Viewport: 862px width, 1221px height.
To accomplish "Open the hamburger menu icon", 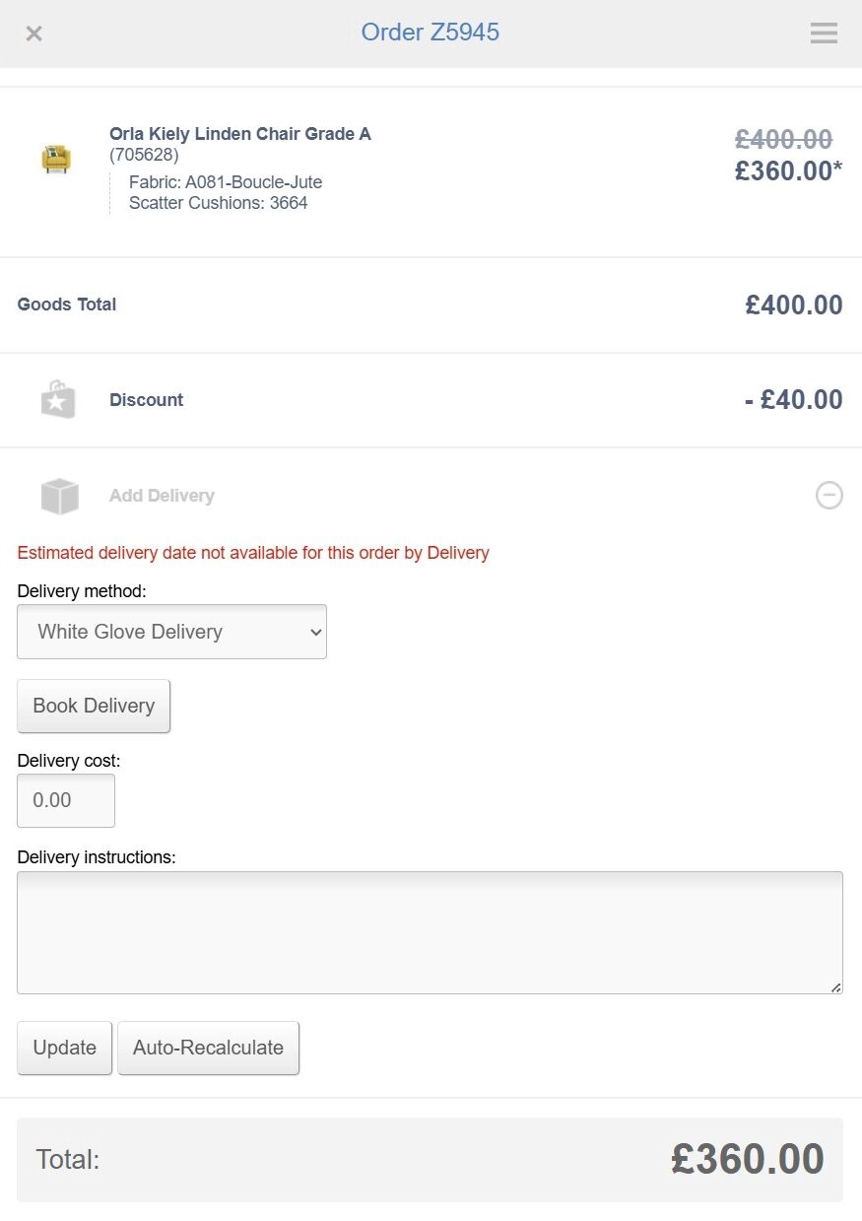I will [824, 34].
